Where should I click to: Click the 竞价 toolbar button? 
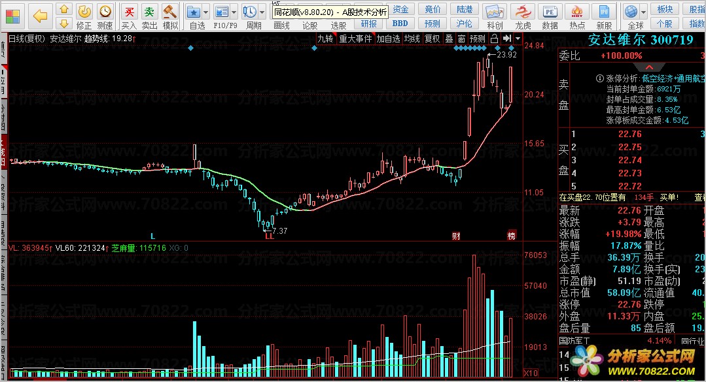(432, 9)
